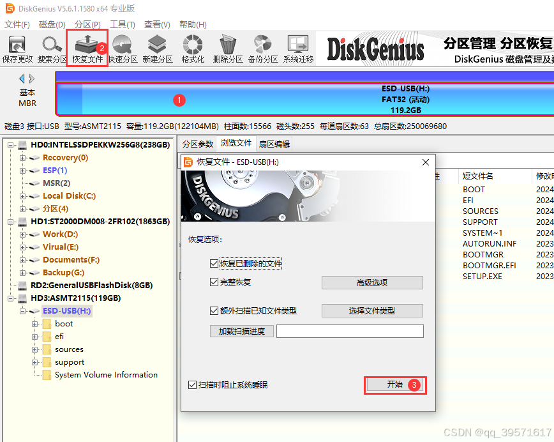554x442 pixels.
Task: Switch to the 扇区编辑 tab
Action: click(274, 144)
